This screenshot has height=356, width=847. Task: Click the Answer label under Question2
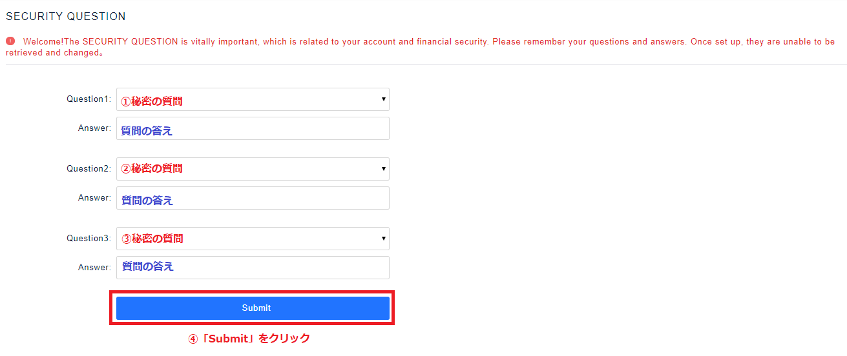[94, 198]
